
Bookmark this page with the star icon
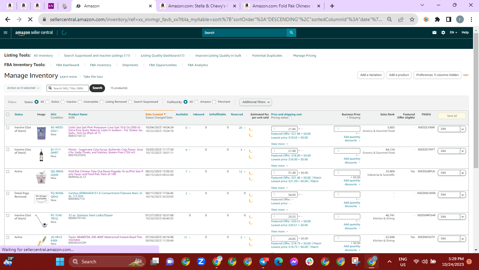[x=412, y=19]
